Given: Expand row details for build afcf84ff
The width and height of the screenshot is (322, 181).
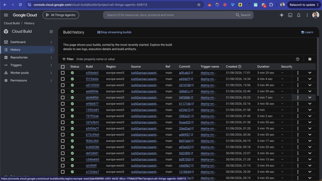Looking at the screenshot, I should [x=310, y=165].
